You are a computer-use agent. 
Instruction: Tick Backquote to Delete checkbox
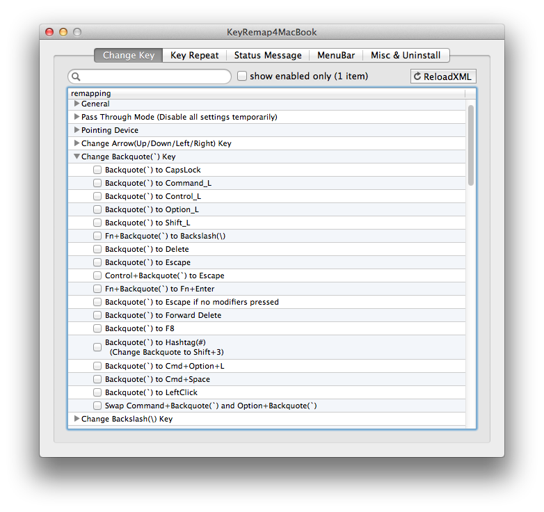tap(97, 249)
